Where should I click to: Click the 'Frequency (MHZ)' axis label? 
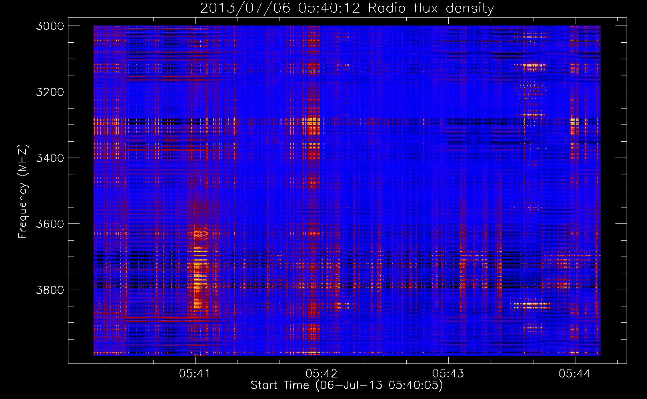tap(23, 192)
